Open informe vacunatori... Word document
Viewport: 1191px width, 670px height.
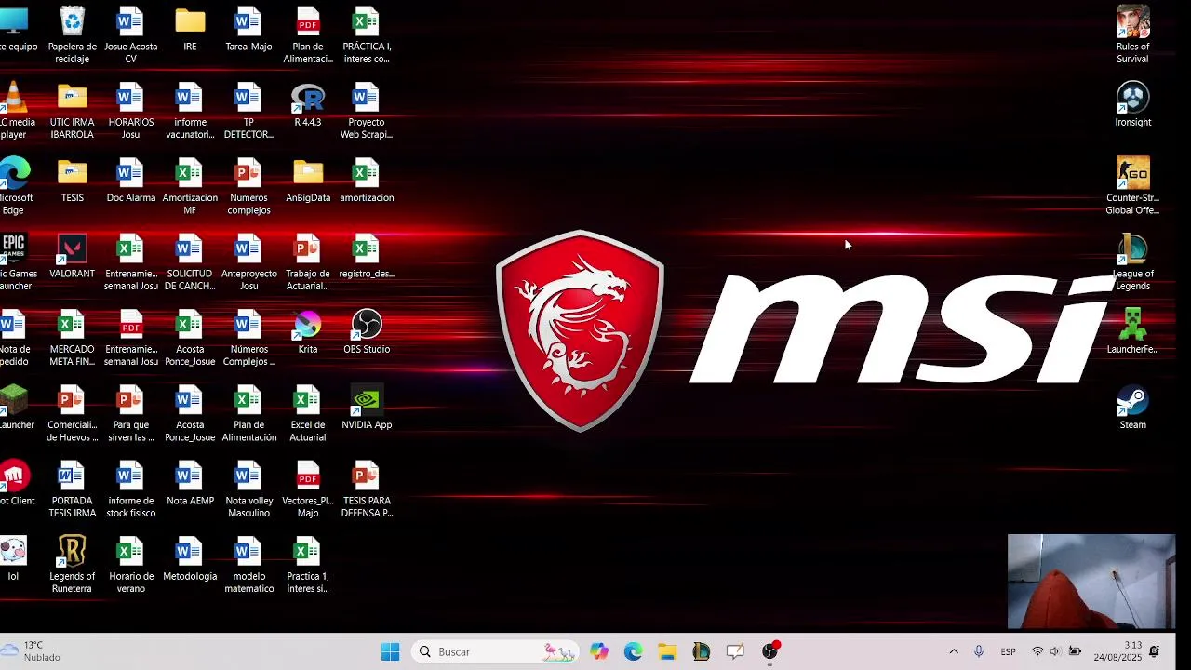pyautogui.click(x=190, y=110)
